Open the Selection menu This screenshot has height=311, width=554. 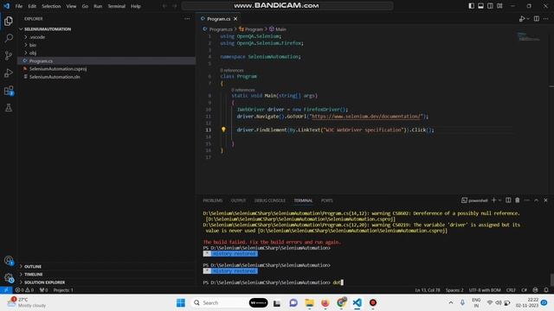pyautogui.click(x=51, y=6)
